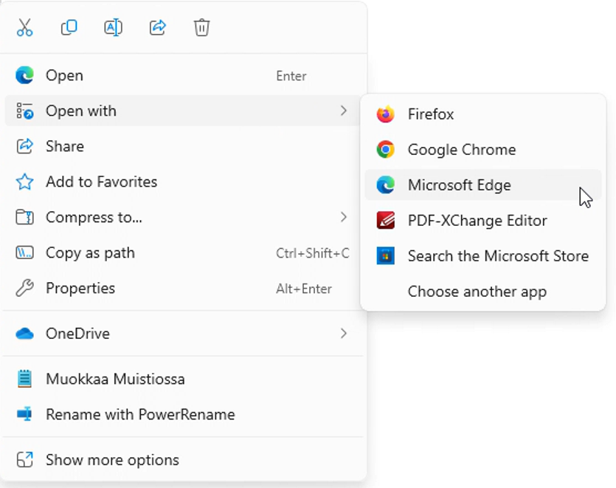Expand the Open with submenu arrow

[x=343, y=111]
